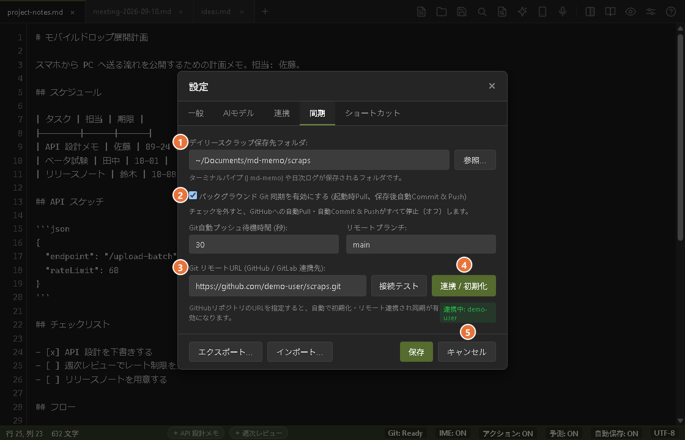
Task: Click the find-in-file document search icon
Action: [502, 12]
